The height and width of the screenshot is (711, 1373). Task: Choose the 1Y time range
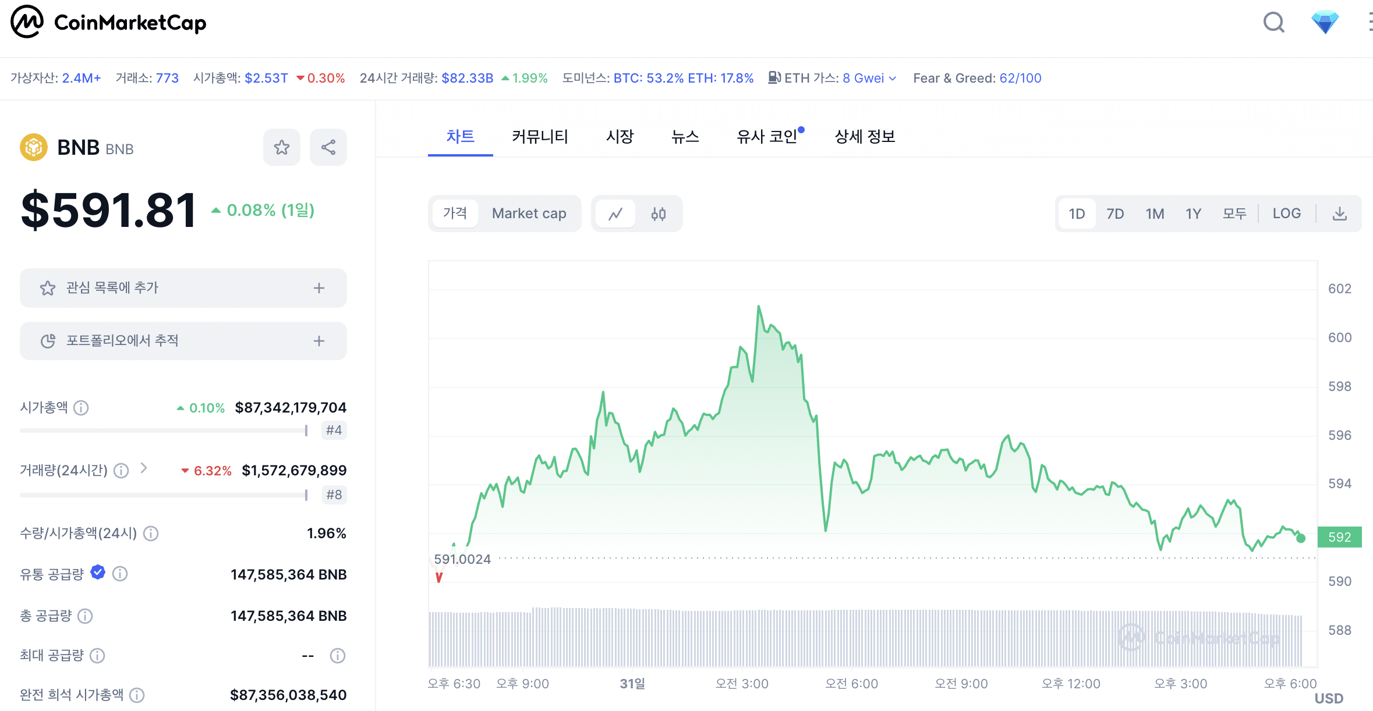click(1193, 214)
